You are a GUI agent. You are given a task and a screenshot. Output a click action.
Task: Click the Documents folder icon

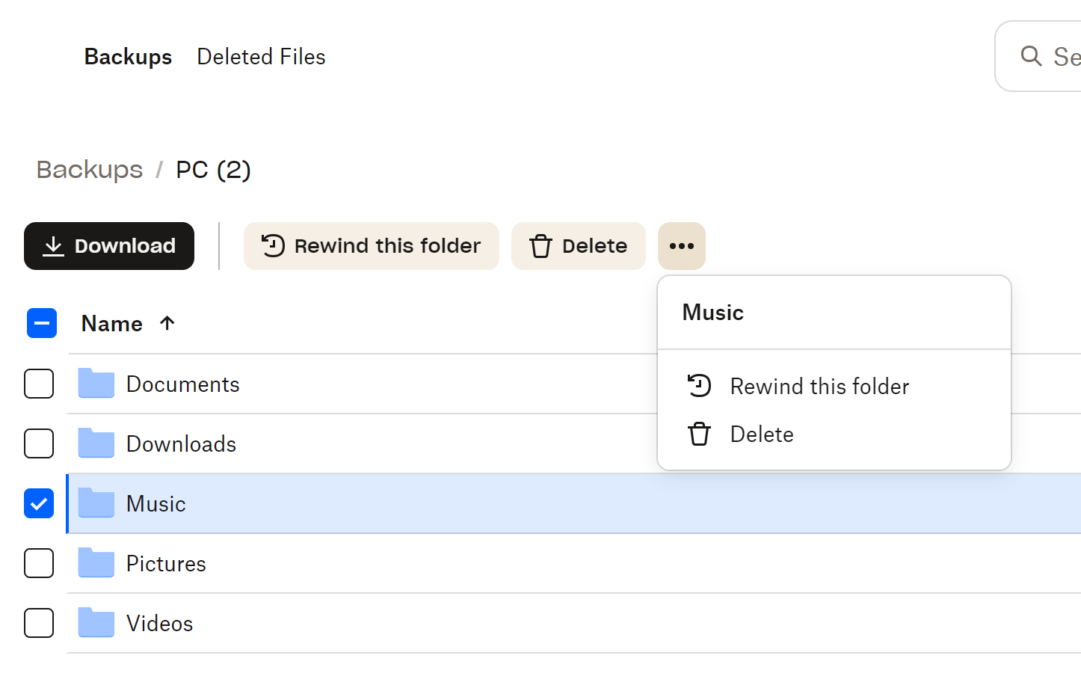click(96, 384)
